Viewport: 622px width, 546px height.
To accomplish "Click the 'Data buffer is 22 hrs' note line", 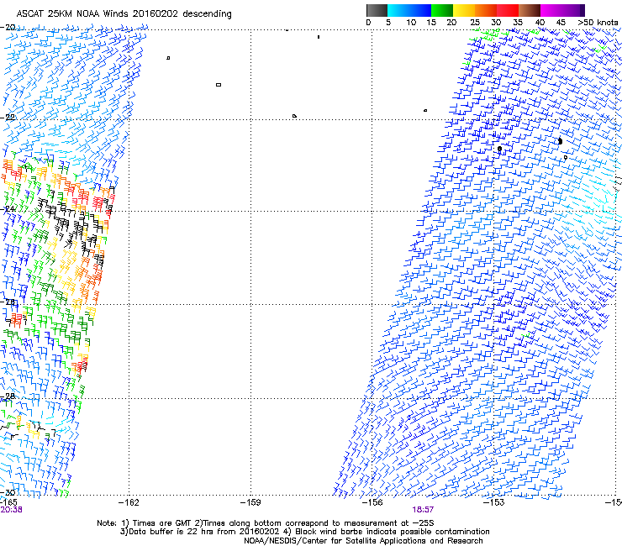I will point(304,532).
